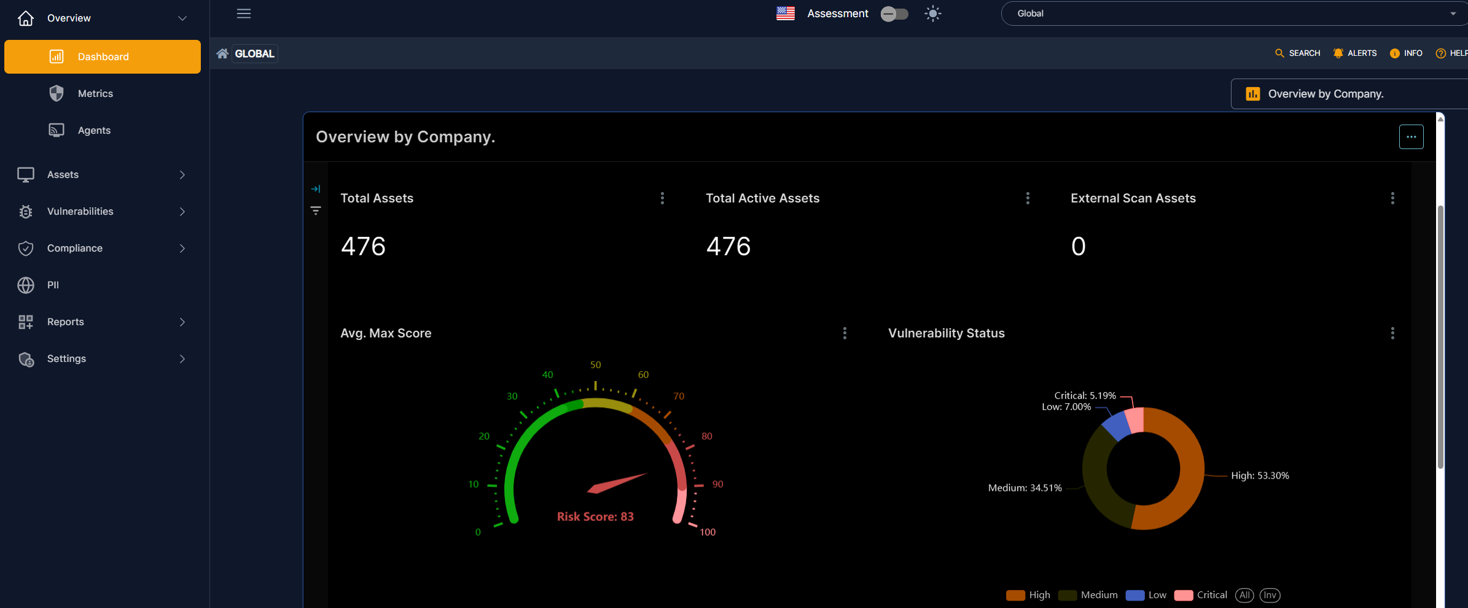1468x608 pixels.
Task: Open the Reports menu
Action: point(65,321)
